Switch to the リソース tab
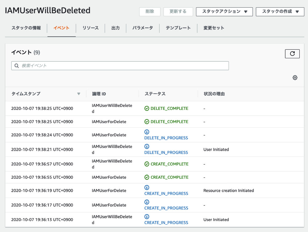Viewport: 308px width, 232px height. pos(91,28)
